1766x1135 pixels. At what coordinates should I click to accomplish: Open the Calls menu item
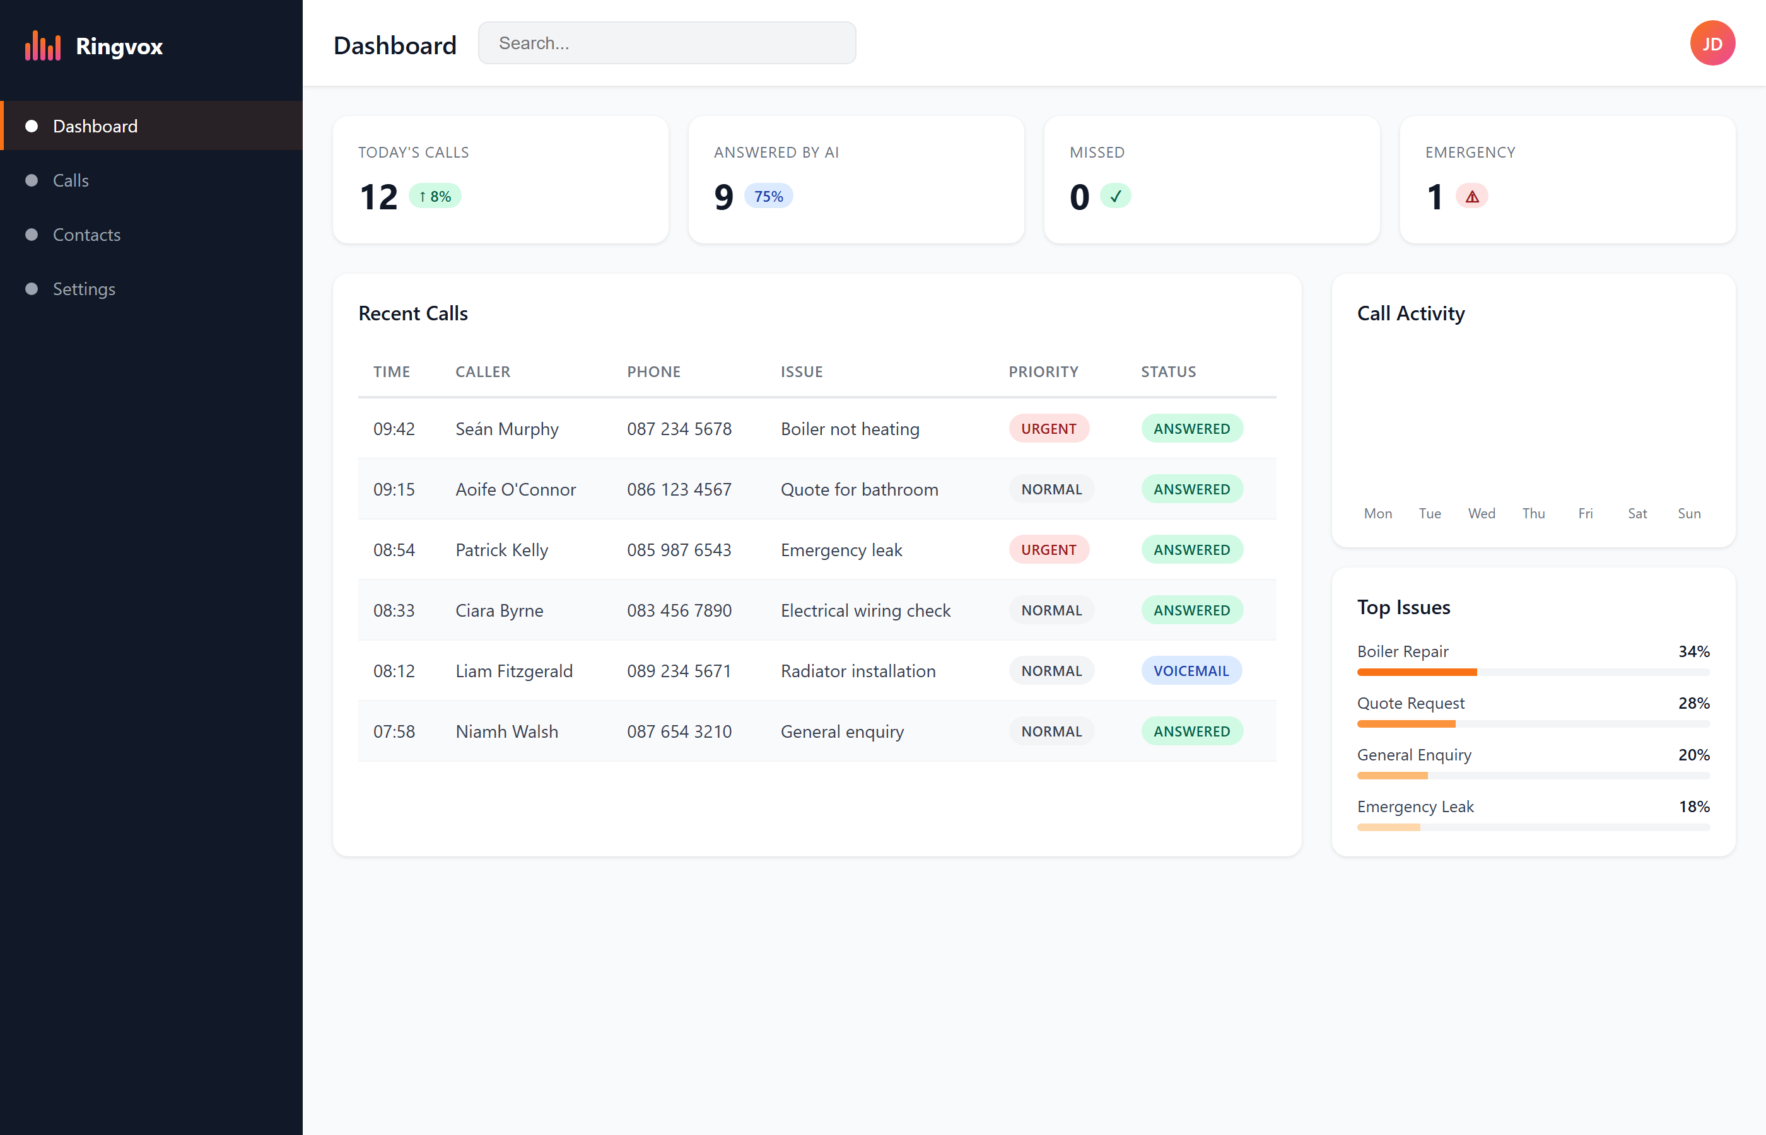pyautogui.click(x=71, y=180)
